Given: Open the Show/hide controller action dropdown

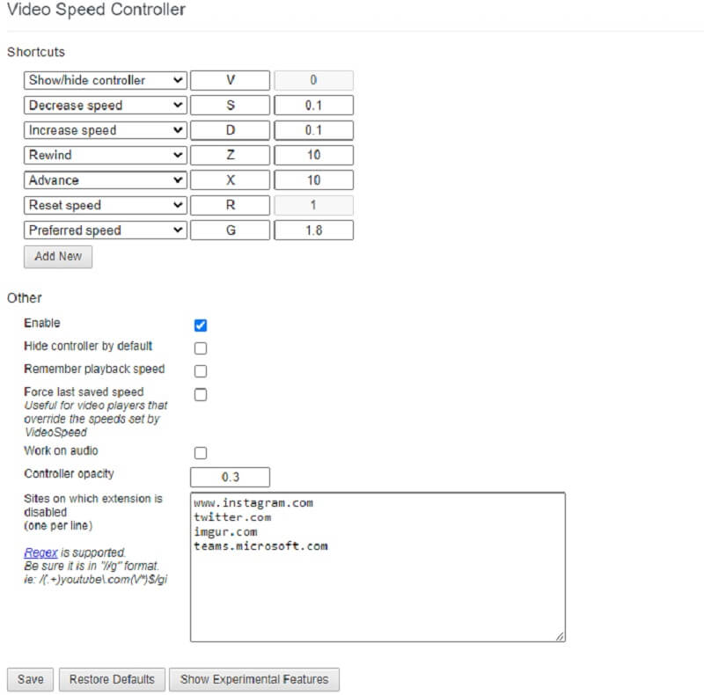Looking at the screenshot, I should 104,80.
